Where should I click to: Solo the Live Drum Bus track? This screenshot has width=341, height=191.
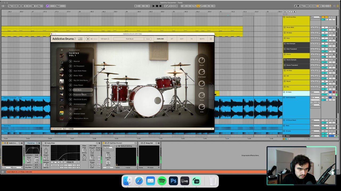(x=330, y=17)
